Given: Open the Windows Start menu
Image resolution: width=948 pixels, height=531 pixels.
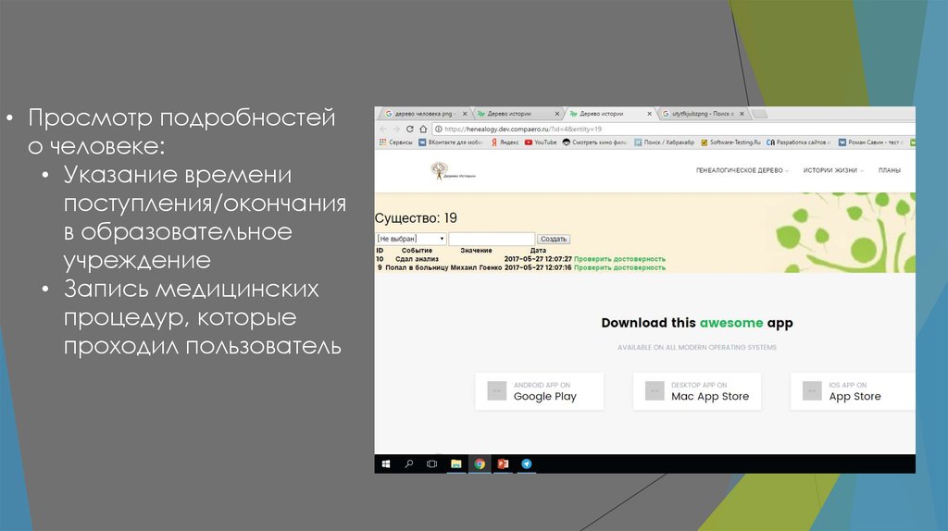Looking at the screenshot, I should [386, 464].
